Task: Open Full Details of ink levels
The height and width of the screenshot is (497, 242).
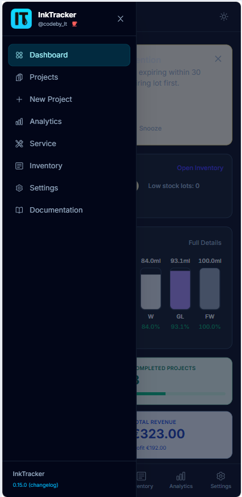Action: [205, 243]
